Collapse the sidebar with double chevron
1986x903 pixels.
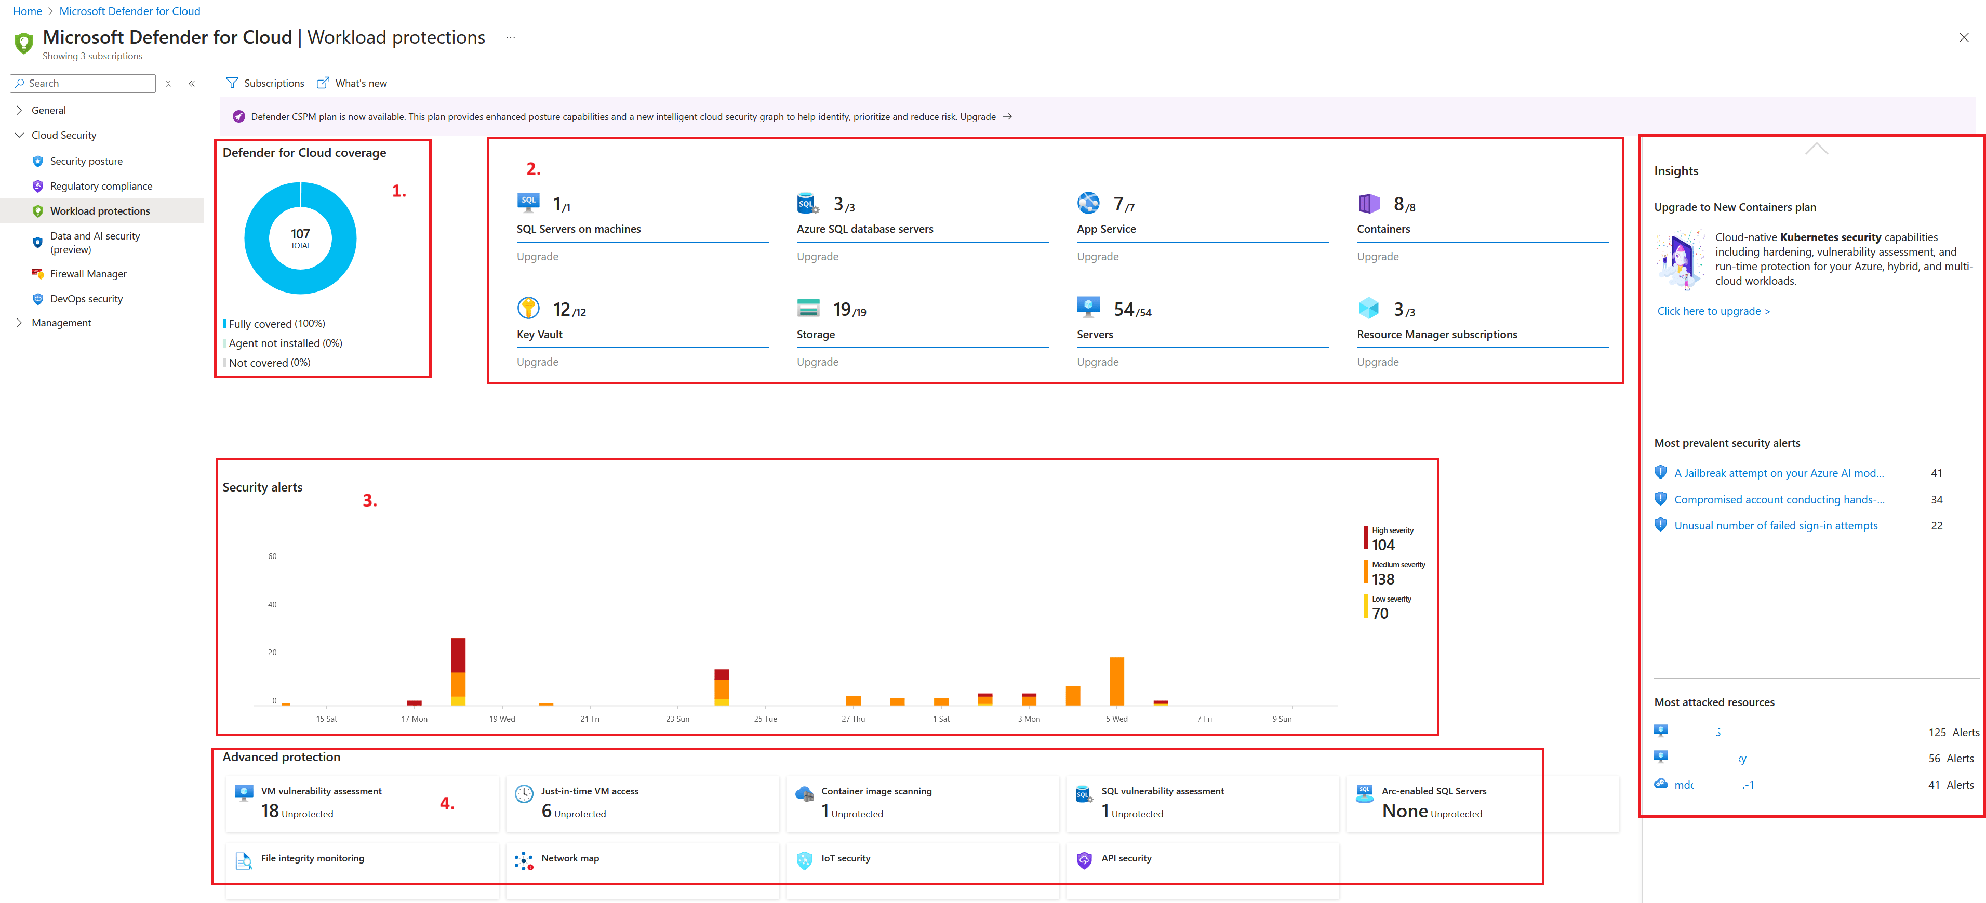(192, 83)
